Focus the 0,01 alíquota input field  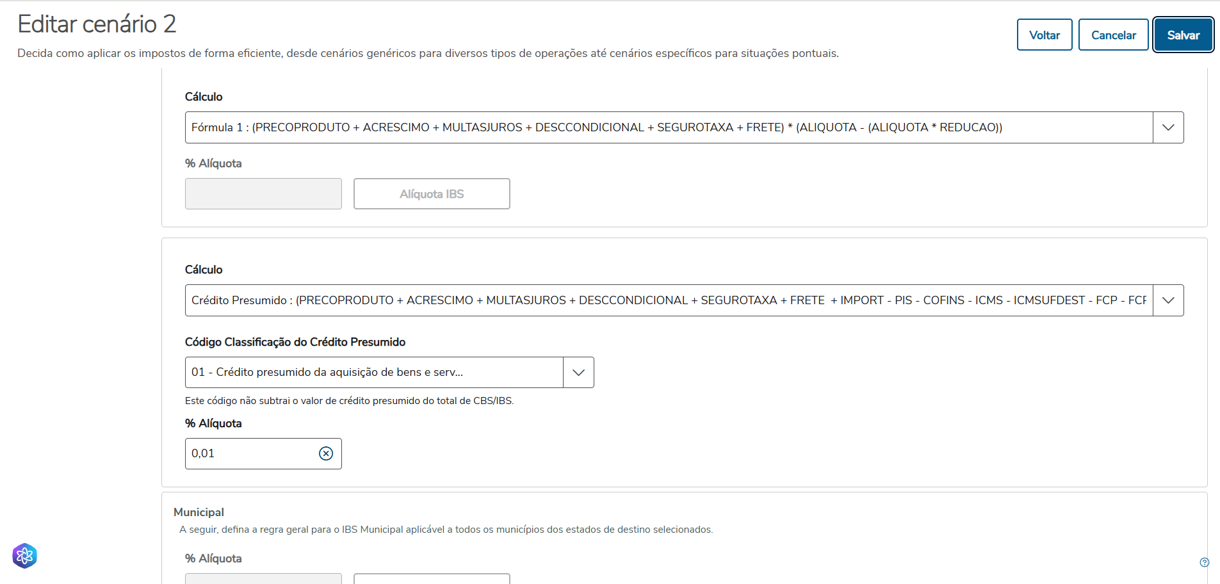[x=263, y=453]
